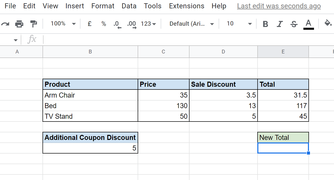Expand the more number formats 123 dropdown
Viewport: 334px width, 180px height.
coord(148,23)
